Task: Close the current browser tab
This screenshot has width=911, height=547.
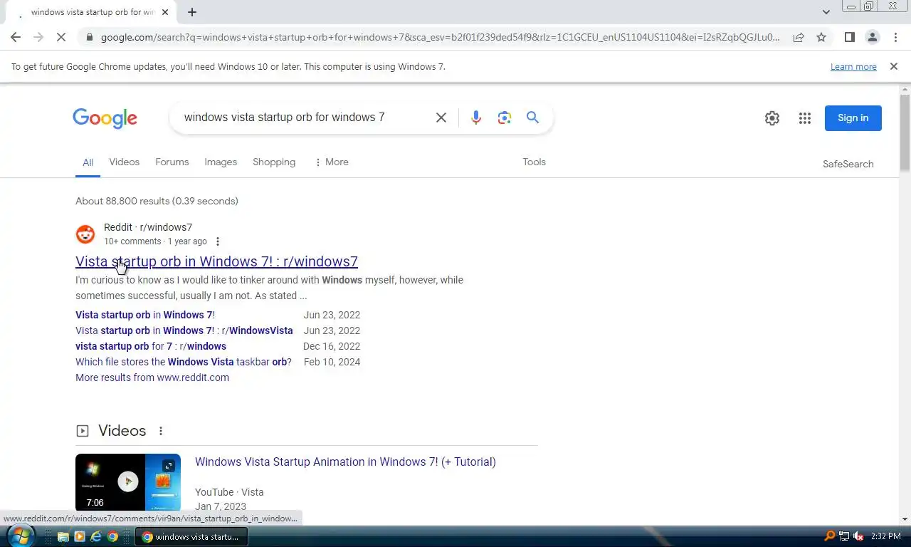Action: 166,12
